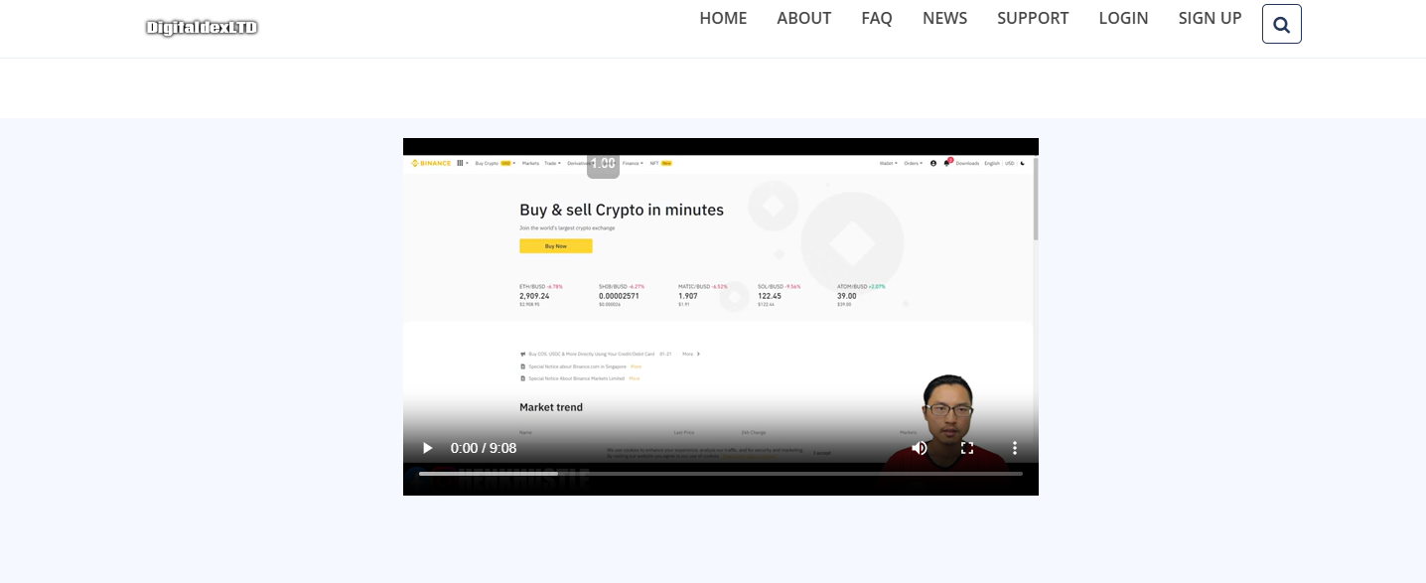This screenshot has height=583, width=1426.
Task: Click the DigitaldexLTD logo
Action: tap(202, 28)
